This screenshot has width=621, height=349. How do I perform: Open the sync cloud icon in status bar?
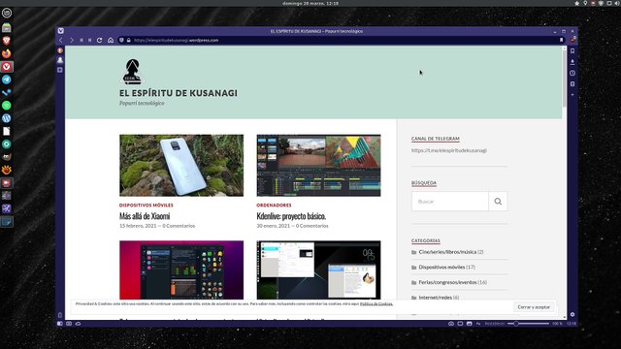click(x=78, y=324)
